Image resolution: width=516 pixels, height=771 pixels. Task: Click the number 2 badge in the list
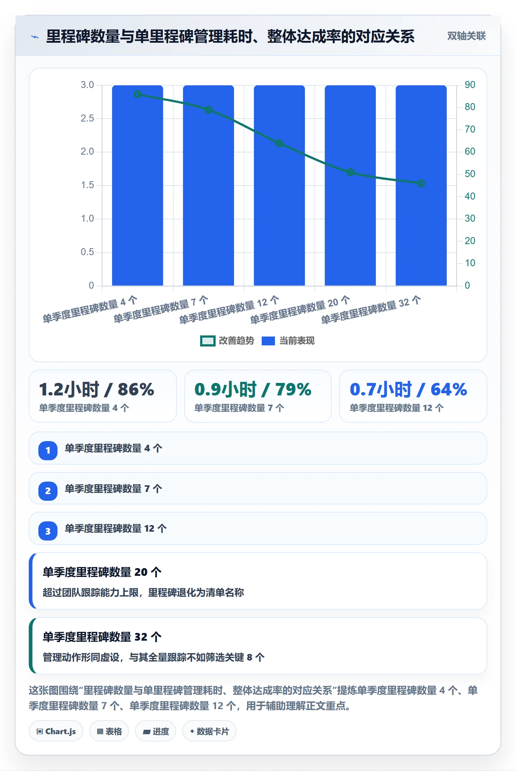pos(48,491)
